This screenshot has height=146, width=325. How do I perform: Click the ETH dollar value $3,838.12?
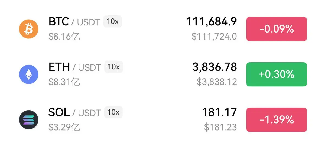coord(217,82)
